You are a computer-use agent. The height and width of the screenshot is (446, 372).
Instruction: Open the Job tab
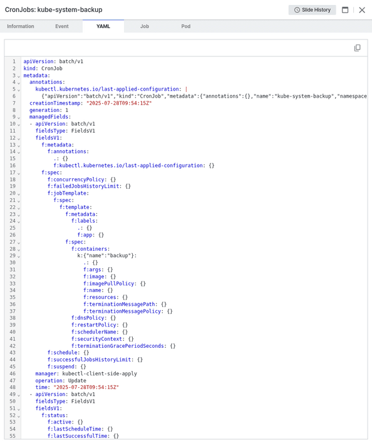coord(145,26)
